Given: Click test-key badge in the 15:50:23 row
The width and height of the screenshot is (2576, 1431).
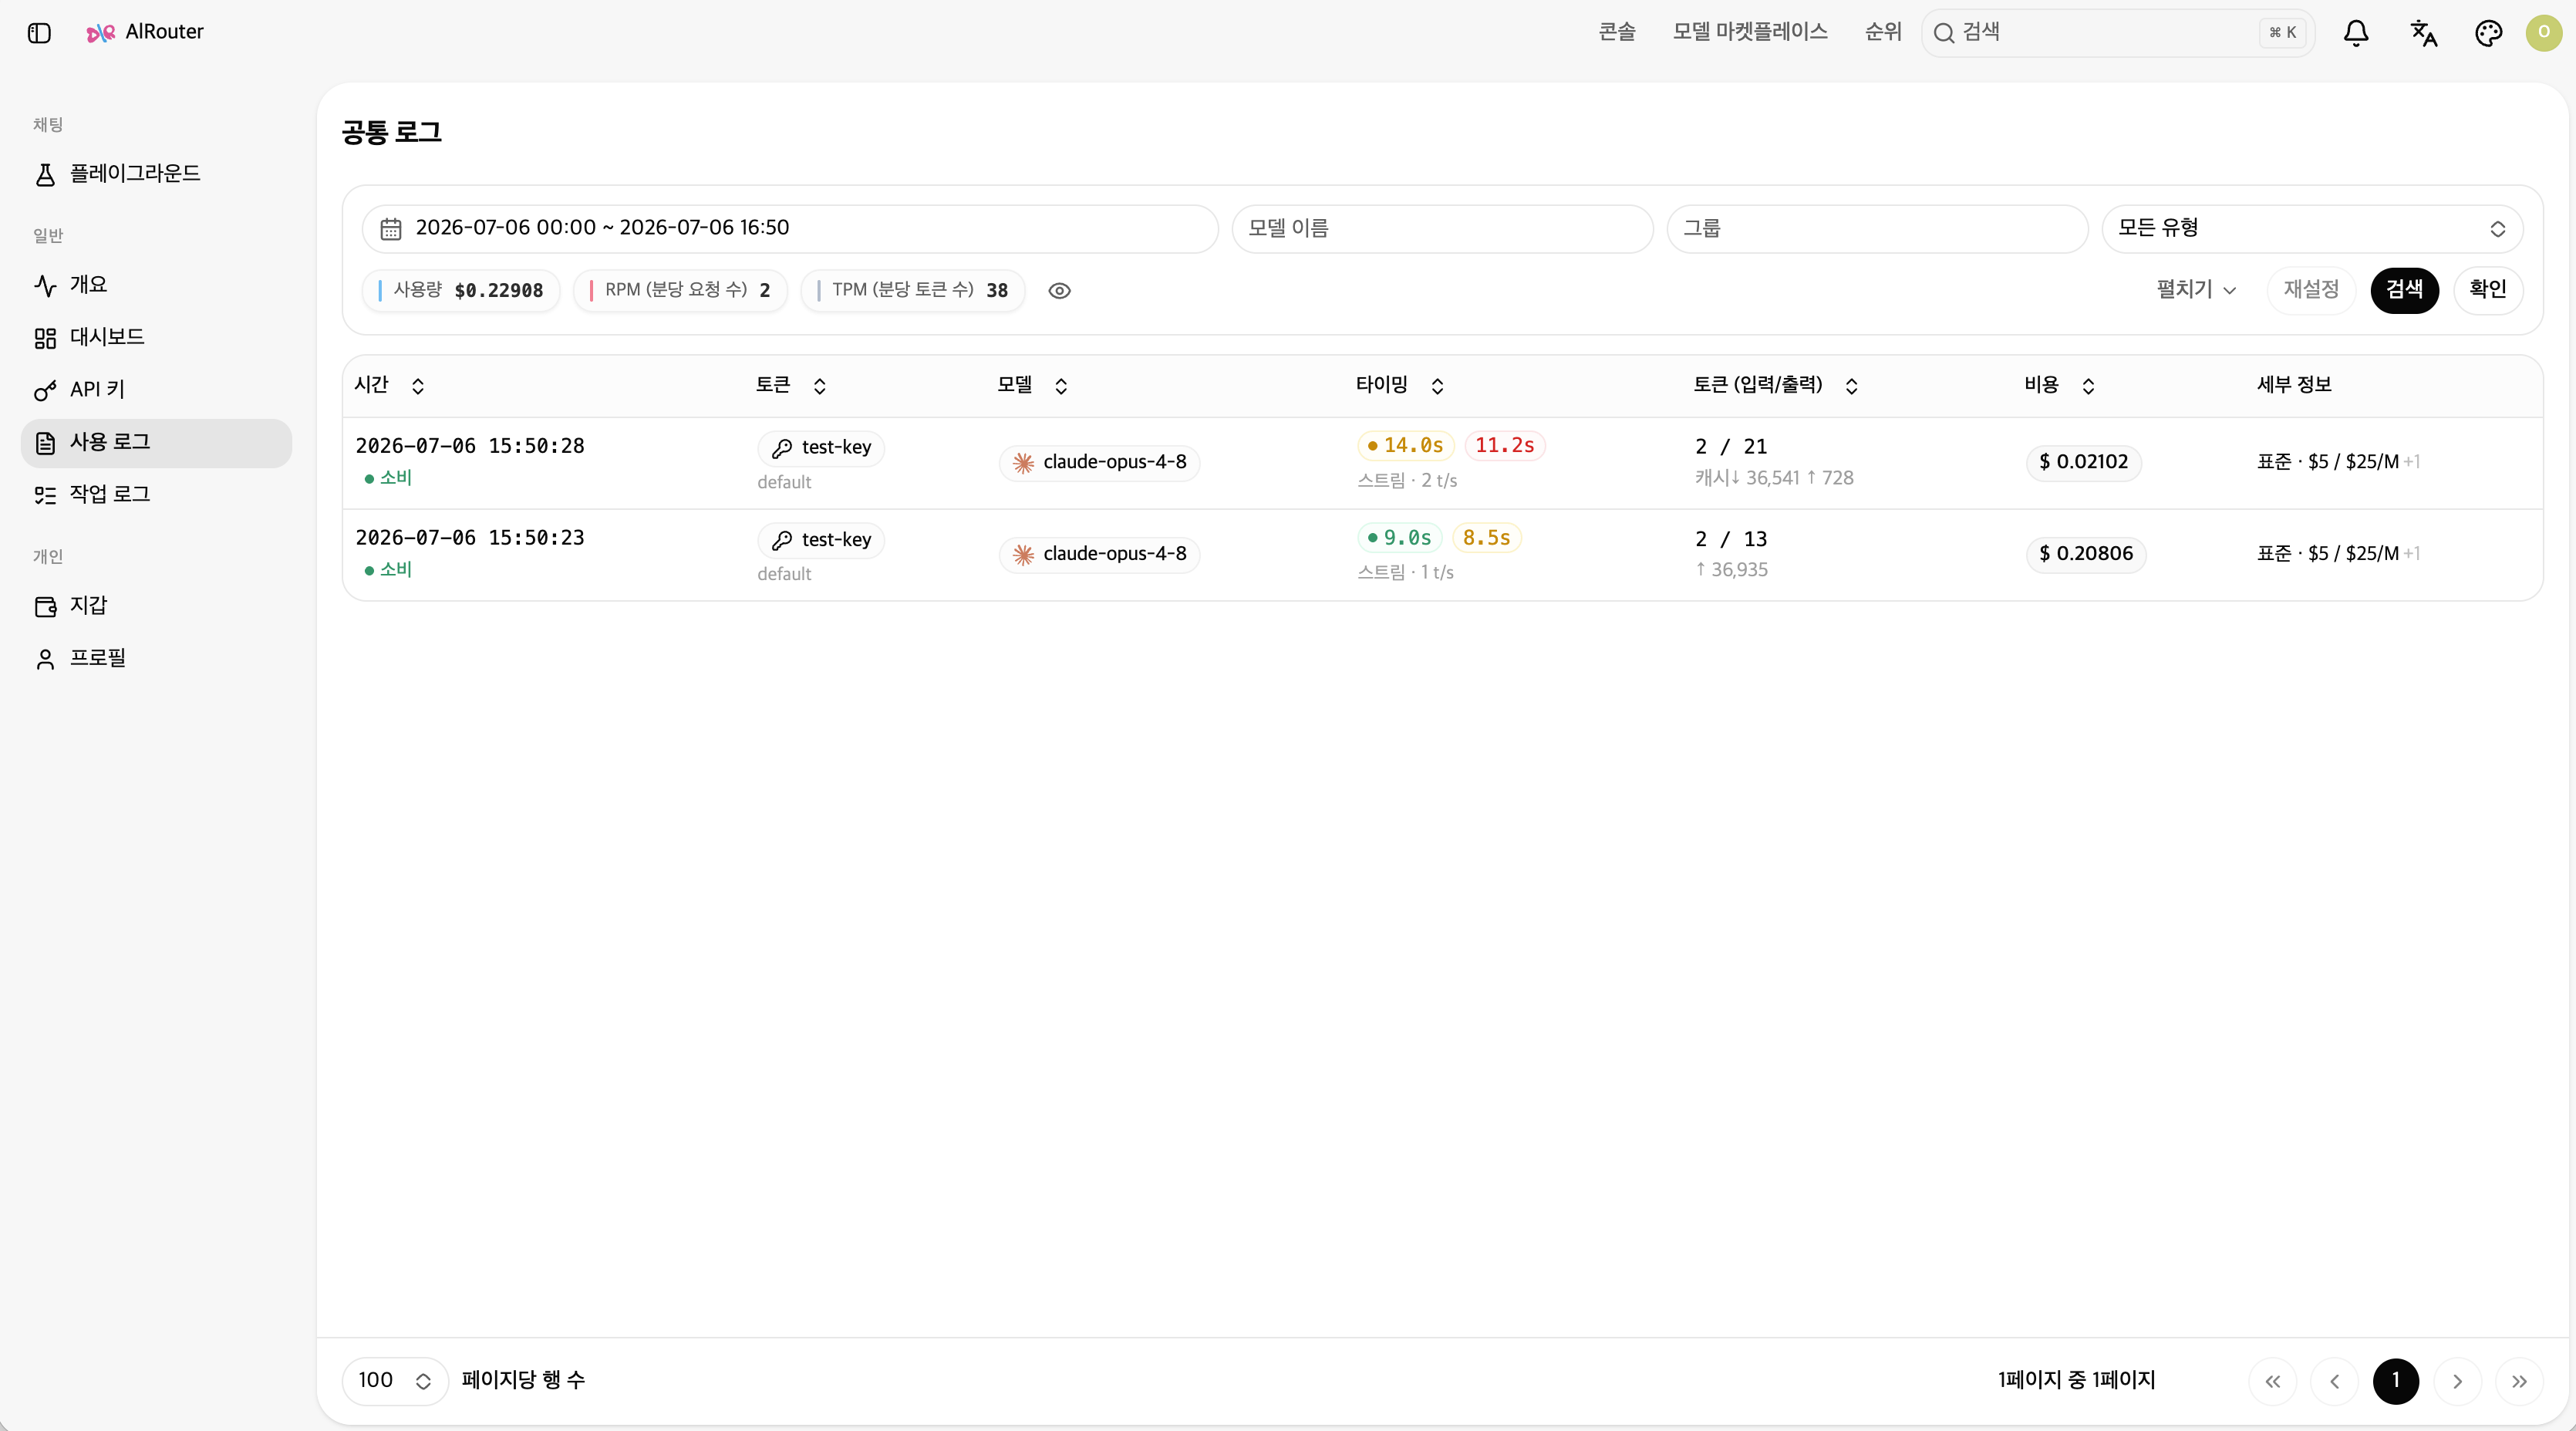Looking at the screenshot, I should tap(821, 540).
